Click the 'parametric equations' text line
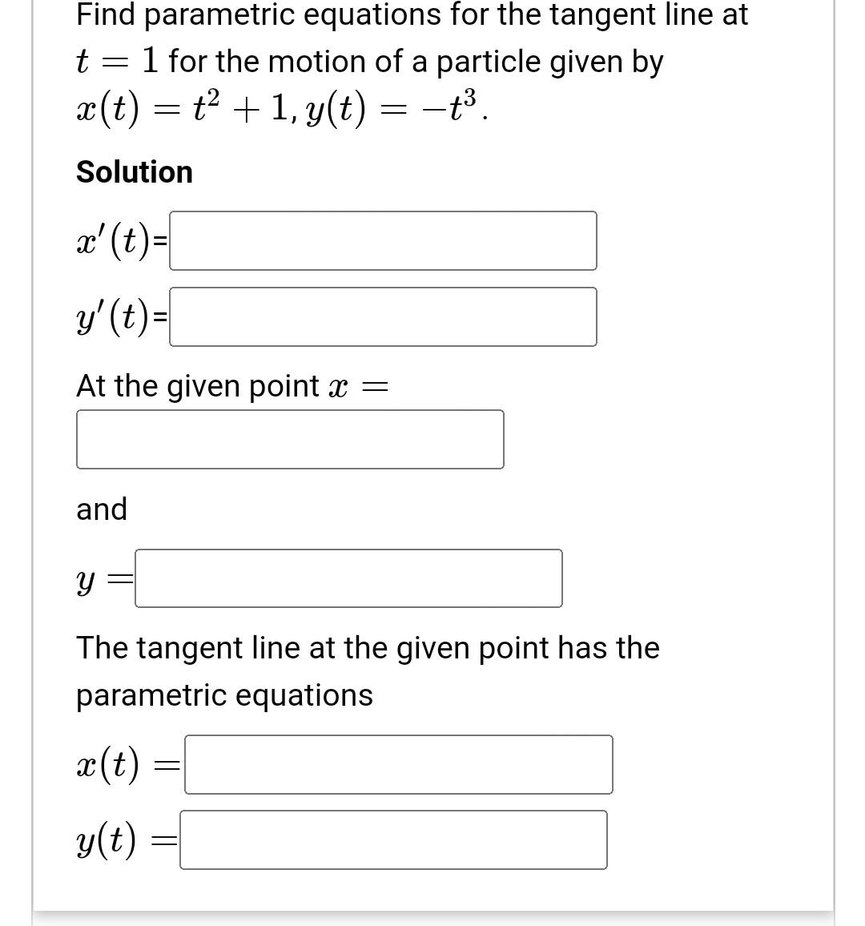This screenshot has width=865, height=926. (224, 694)
